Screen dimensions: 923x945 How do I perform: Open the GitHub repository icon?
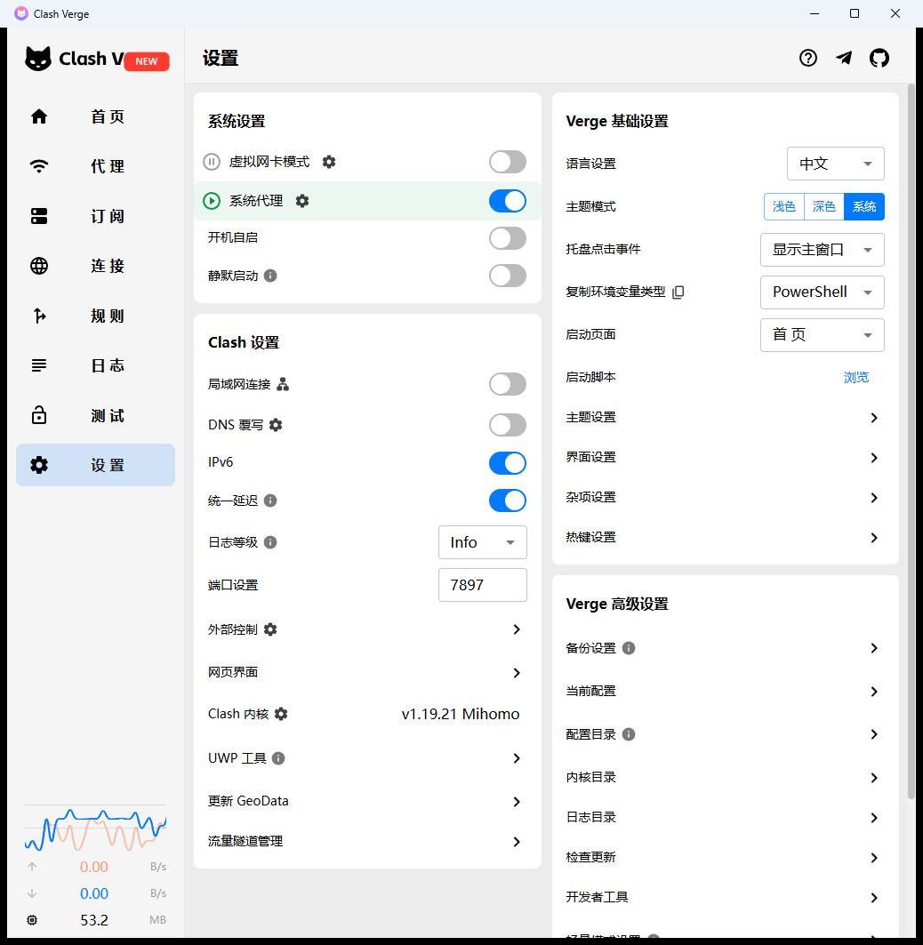coord(879,58)
